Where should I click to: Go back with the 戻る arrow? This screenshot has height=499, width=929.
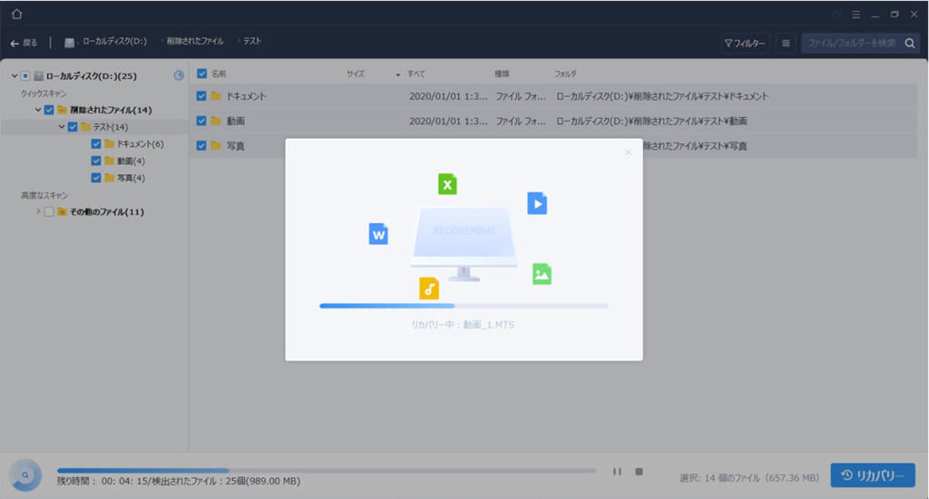pos(24,43)
